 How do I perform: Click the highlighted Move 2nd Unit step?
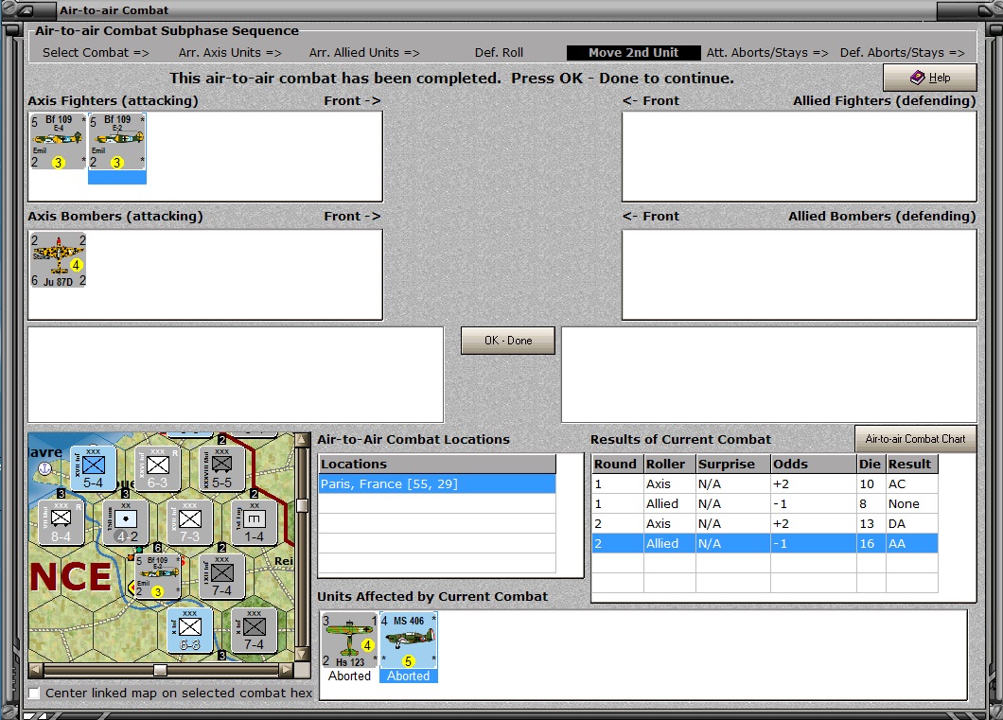click(633, 52)
